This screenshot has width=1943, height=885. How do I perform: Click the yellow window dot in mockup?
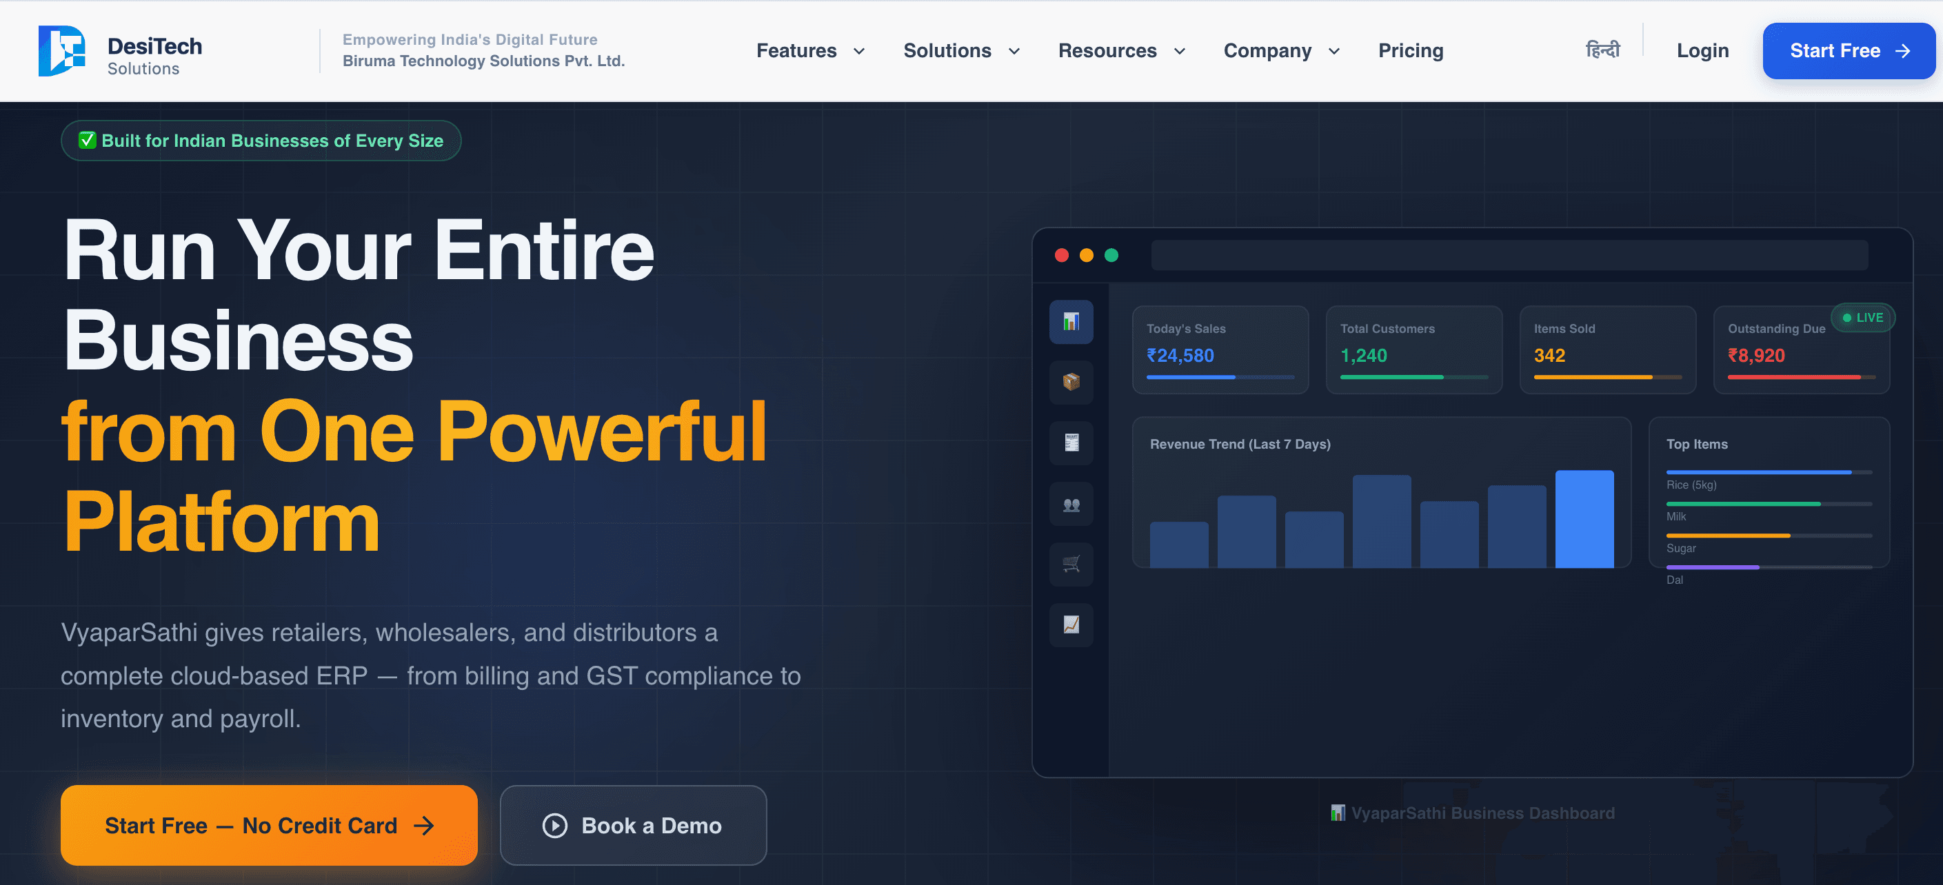(x=1086, y=256)
